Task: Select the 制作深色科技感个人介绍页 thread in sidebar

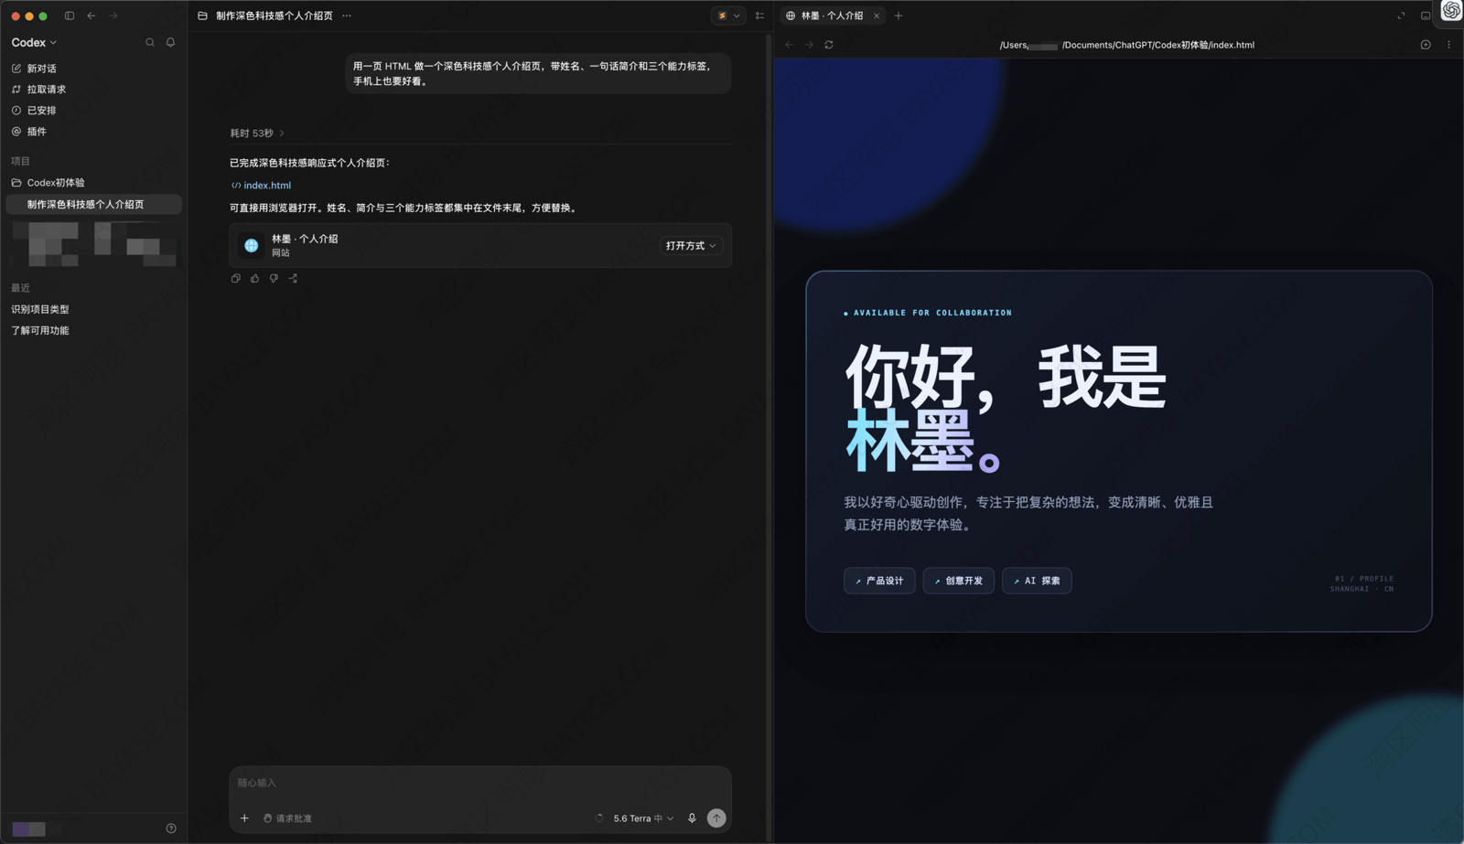Action: click(x=93, y=205)
